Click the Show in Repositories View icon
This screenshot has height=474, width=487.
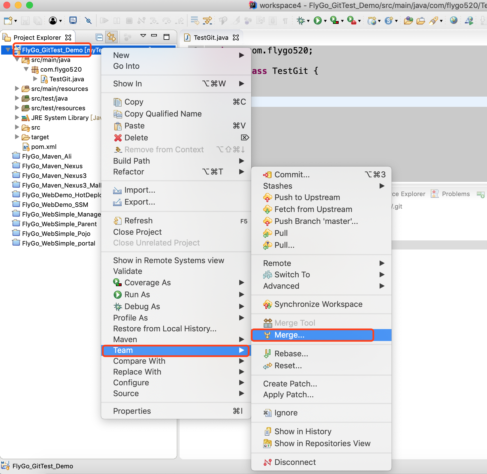coord(267,443)
